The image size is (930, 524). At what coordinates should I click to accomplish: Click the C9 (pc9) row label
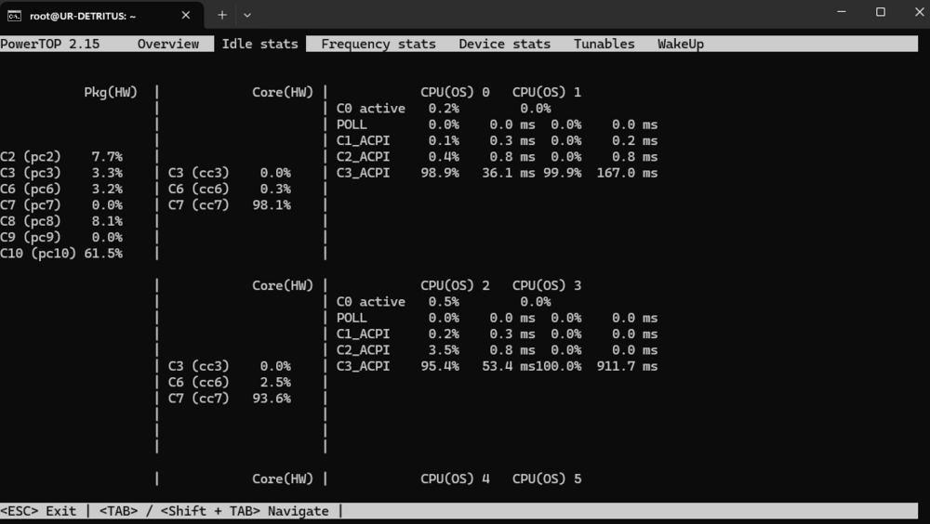(31, 237)
